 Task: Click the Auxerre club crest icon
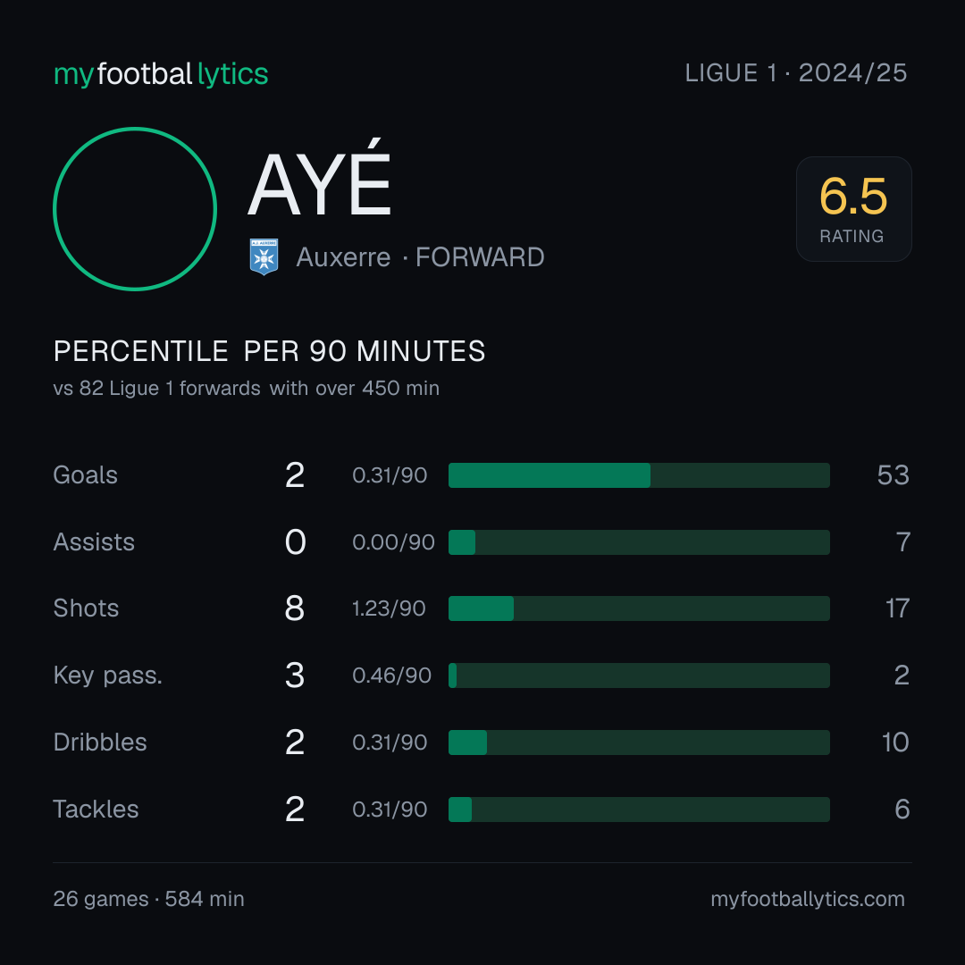pos(264,256)
